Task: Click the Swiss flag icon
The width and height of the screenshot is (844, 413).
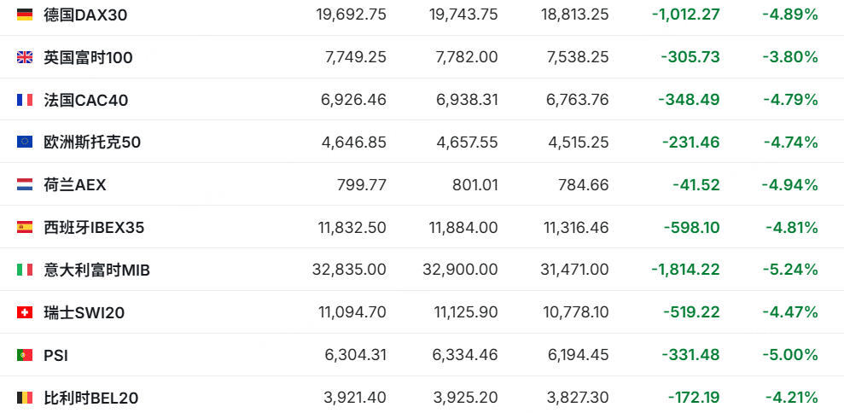Action: (25, 312)
